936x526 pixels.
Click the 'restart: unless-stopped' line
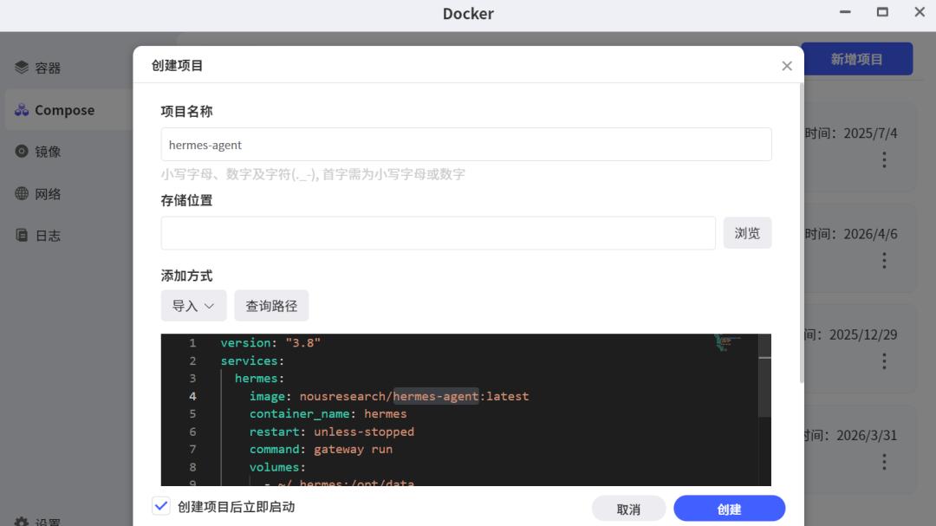click(331, 432)
